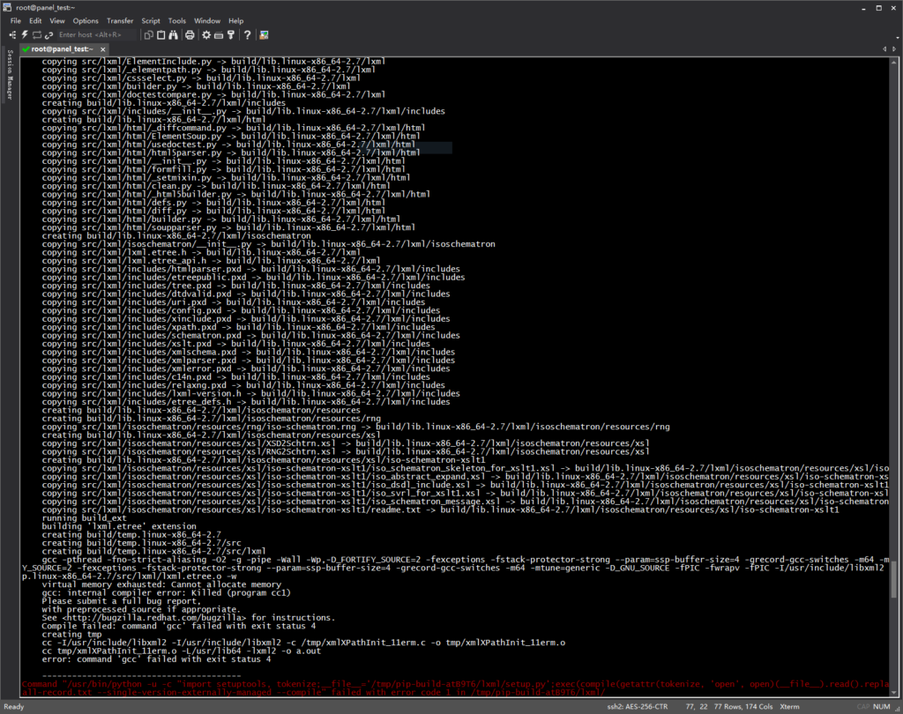
Task: Click the Paste icon on the toolbar
Action: [x=160, y=35]
